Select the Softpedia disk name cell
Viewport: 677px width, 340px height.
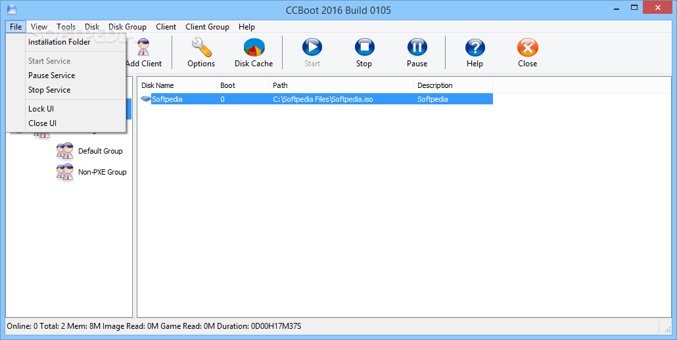pos(167,99)
